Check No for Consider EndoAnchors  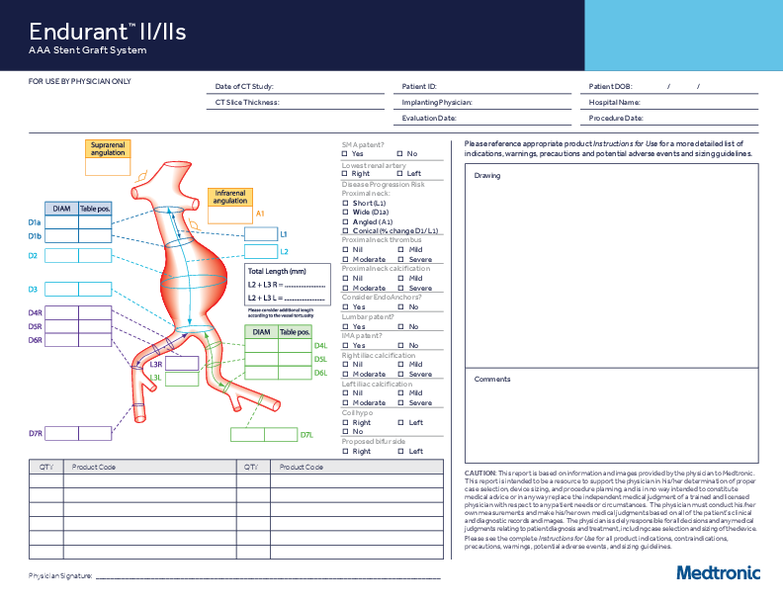[400, 307]
